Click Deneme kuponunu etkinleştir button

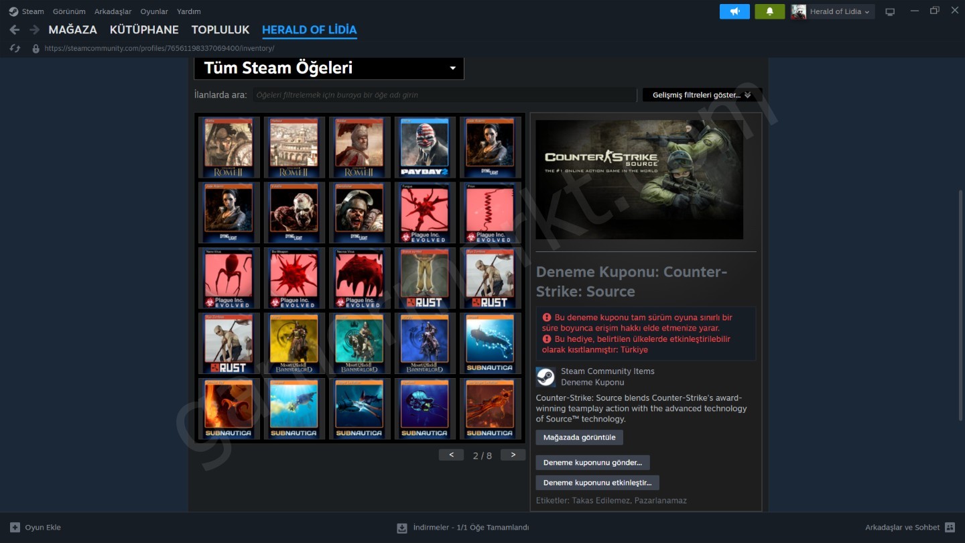click(598, 483)
